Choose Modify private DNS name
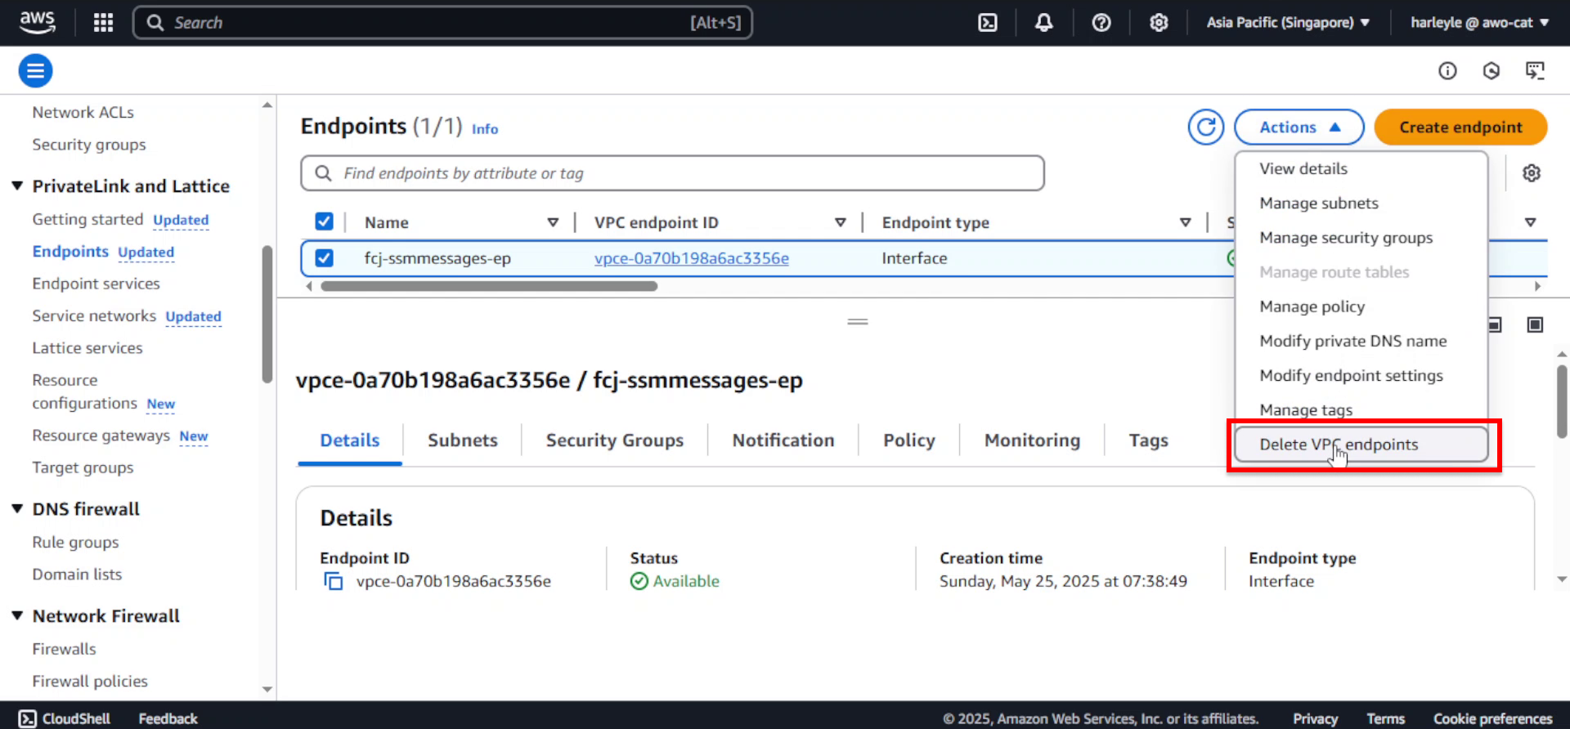Image resolution: width=1570 pixels, height=729 pixels. pyautogui.click(x=1361, y=341)
